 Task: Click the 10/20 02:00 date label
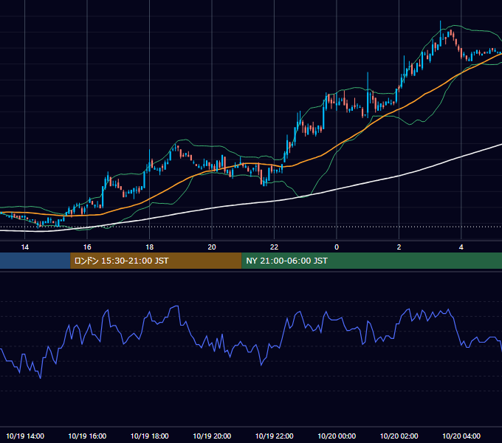pyautogui.click(x=399, y=436)
